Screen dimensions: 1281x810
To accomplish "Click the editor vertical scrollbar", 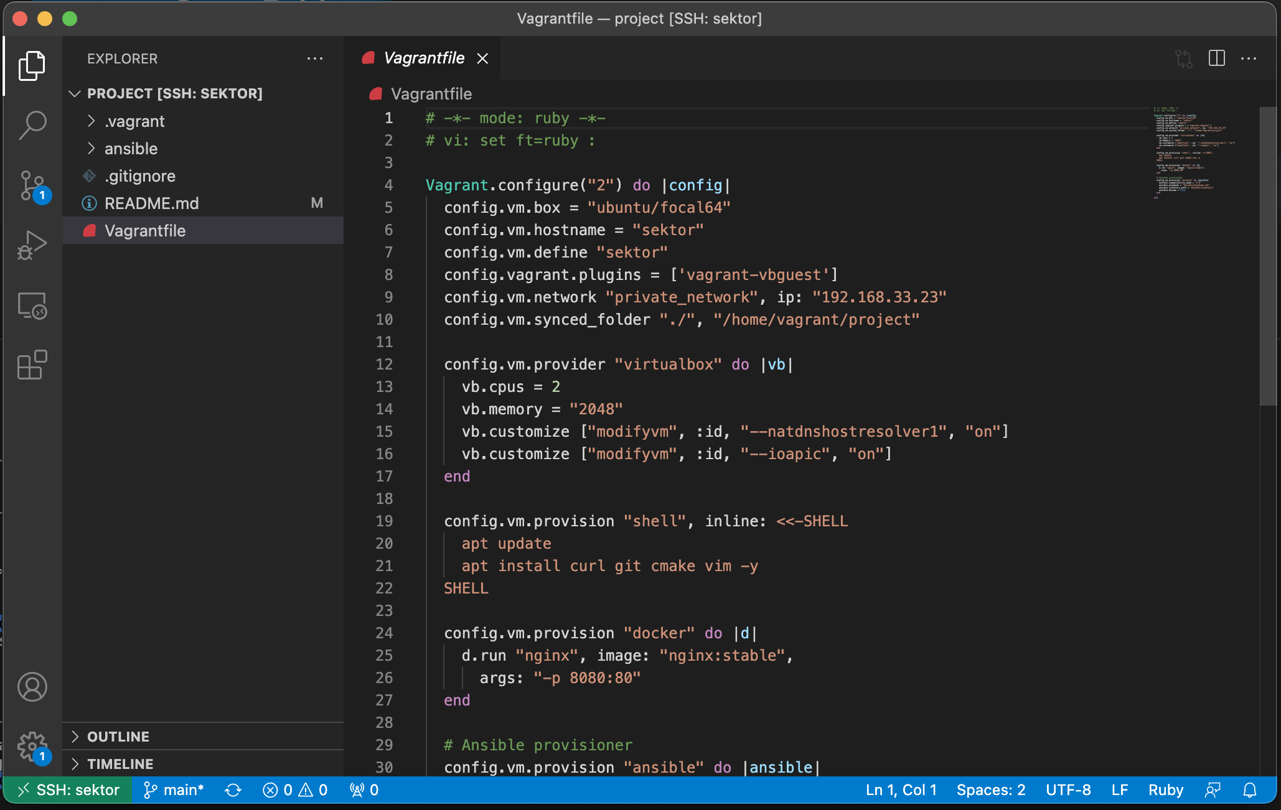I will tap(1268, 256).
